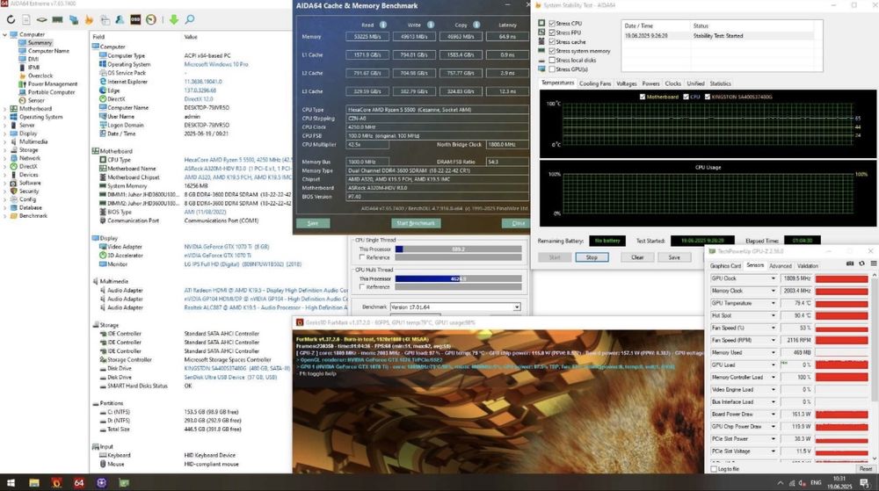Enable Stress GPU(s)
879x491 pixels.
(x=552, y=69)
